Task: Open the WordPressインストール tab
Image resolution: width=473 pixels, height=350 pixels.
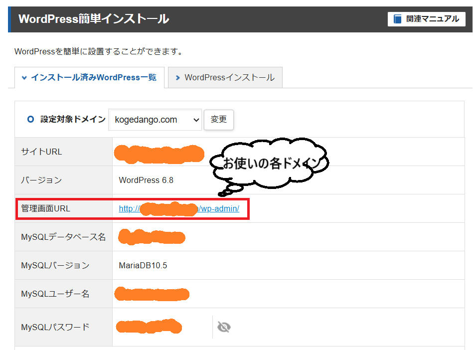Action: pos(225,78)
